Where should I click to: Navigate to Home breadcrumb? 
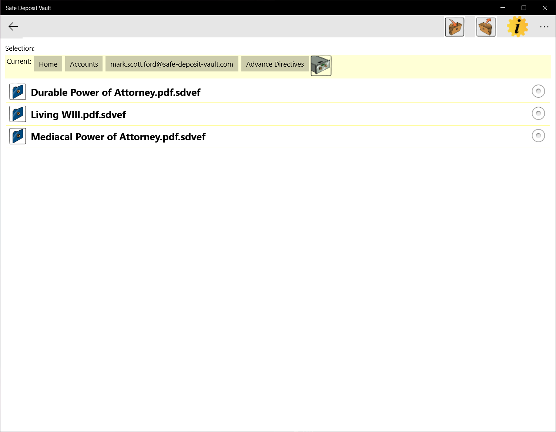(48, 64)
